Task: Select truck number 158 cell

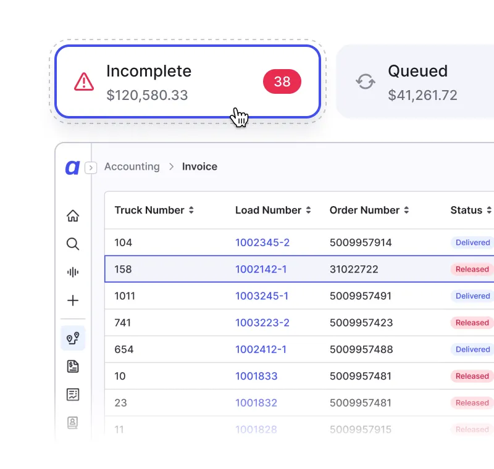Action: [x=123, y=269]
